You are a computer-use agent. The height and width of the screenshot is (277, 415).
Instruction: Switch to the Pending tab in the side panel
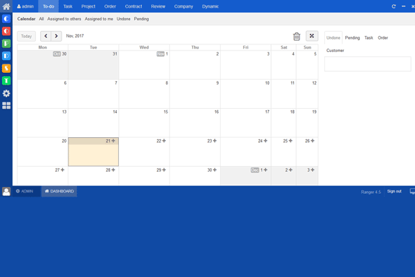352,38
